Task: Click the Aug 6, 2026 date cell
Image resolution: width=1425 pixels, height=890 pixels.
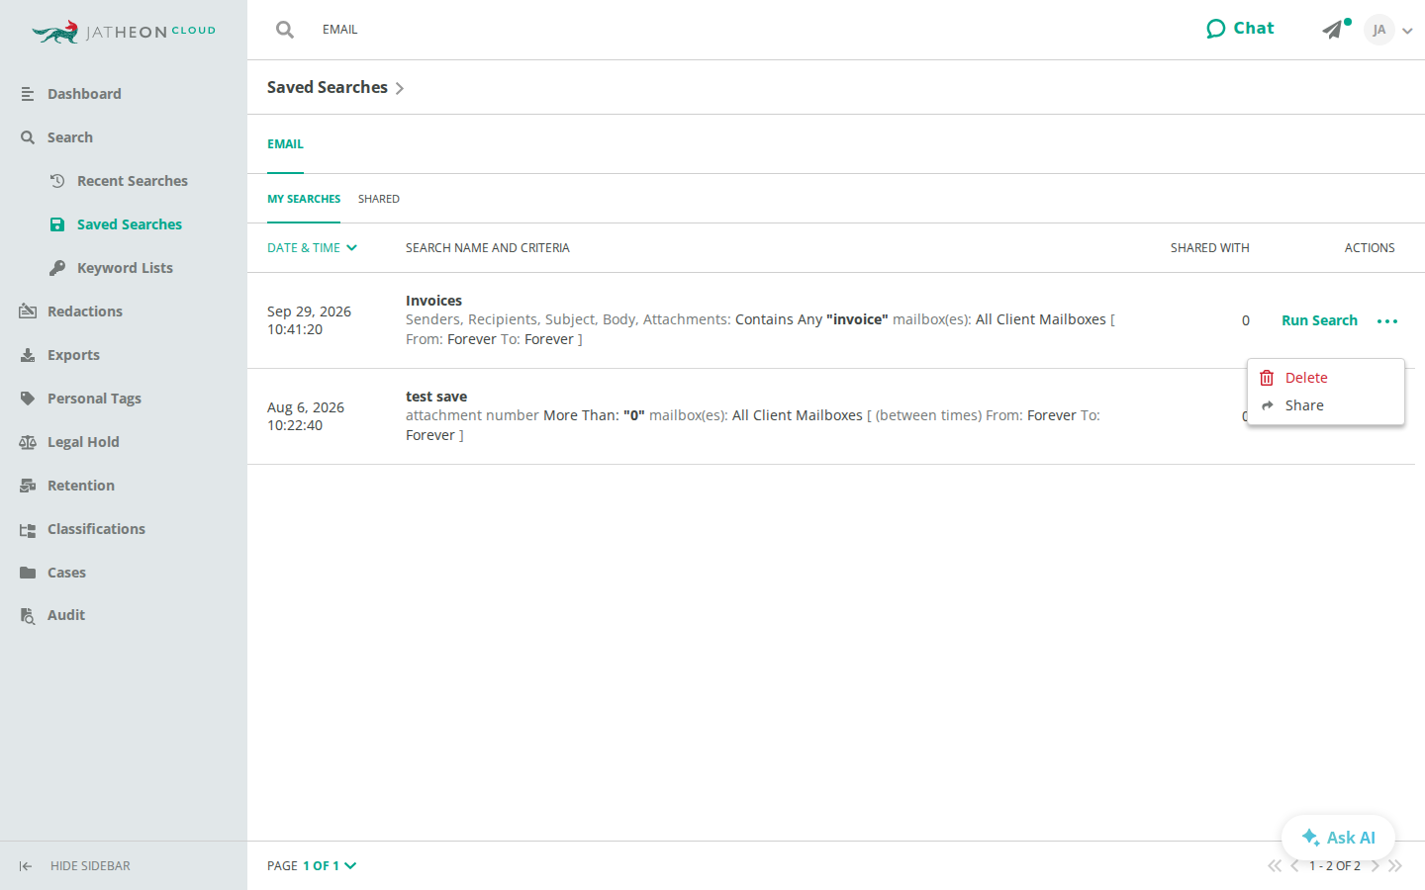Action: click(x=306, y=416)
